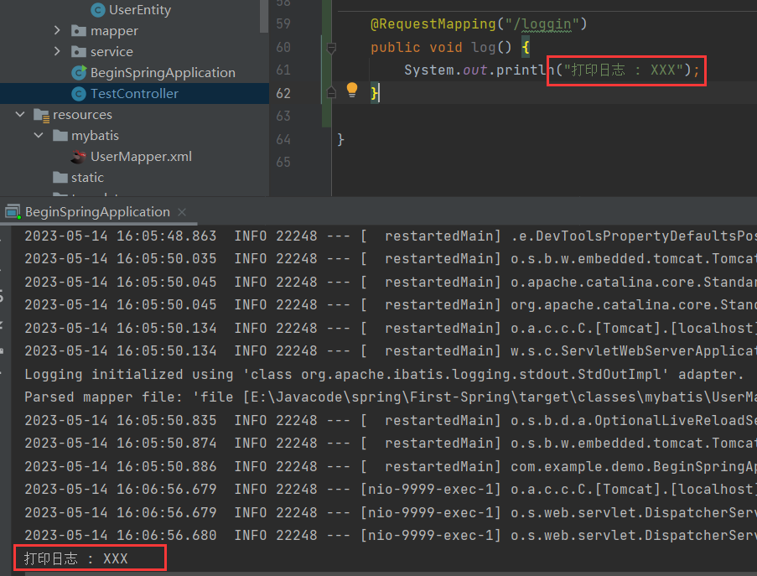The width and height of the screenshot is (757, 576).
Task: Click the console log timestamped 16:05:50.035
Action: pyautogui.click(x=390, y=259)
